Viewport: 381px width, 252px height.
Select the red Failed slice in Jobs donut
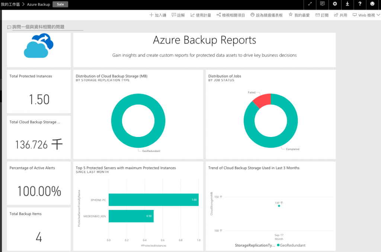(x=262, y=101)
